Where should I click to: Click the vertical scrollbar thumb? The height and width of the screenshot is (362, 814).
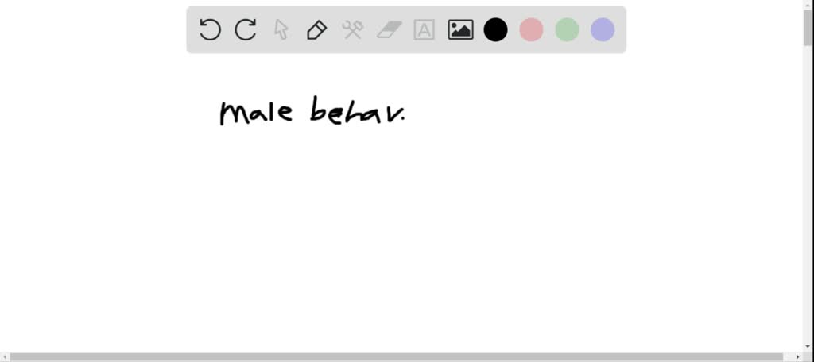point(808,27)
